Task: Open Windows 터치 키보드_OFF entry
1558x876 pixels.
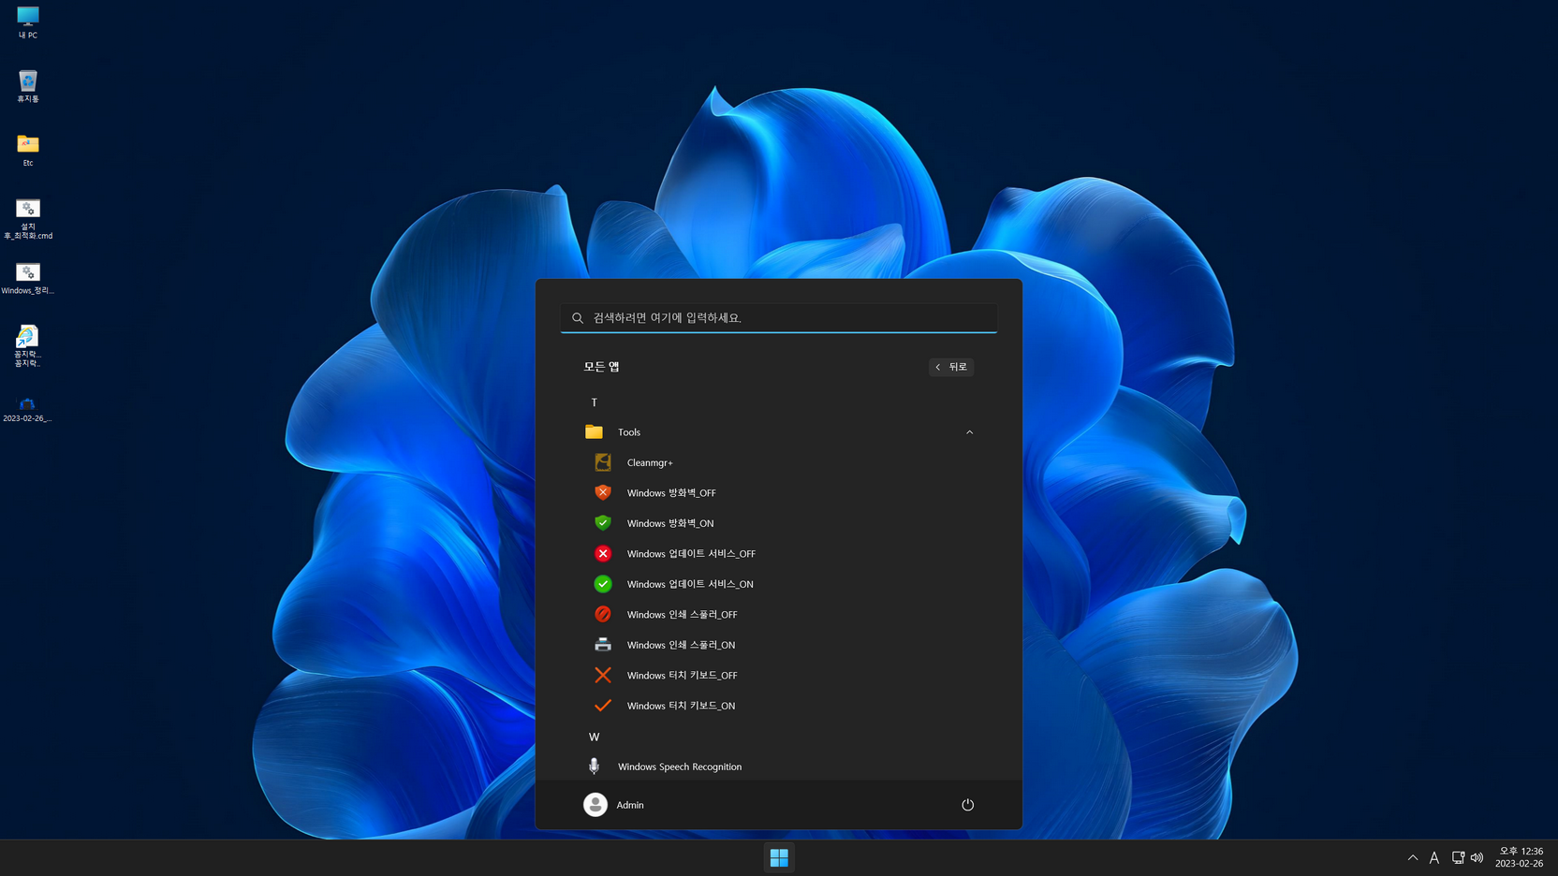Action: 779,675
